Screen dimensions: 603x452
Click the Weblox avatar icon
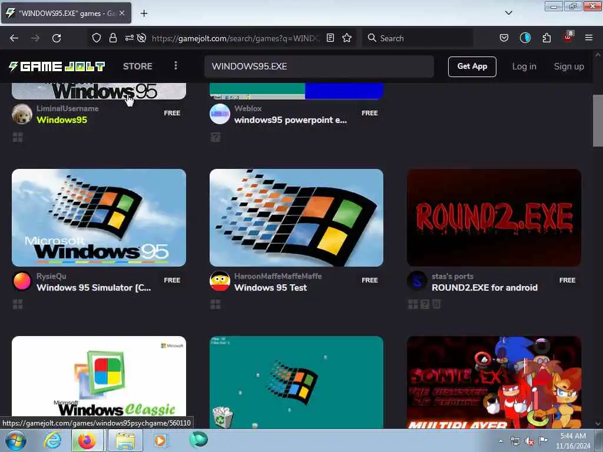tap(220, 114)
